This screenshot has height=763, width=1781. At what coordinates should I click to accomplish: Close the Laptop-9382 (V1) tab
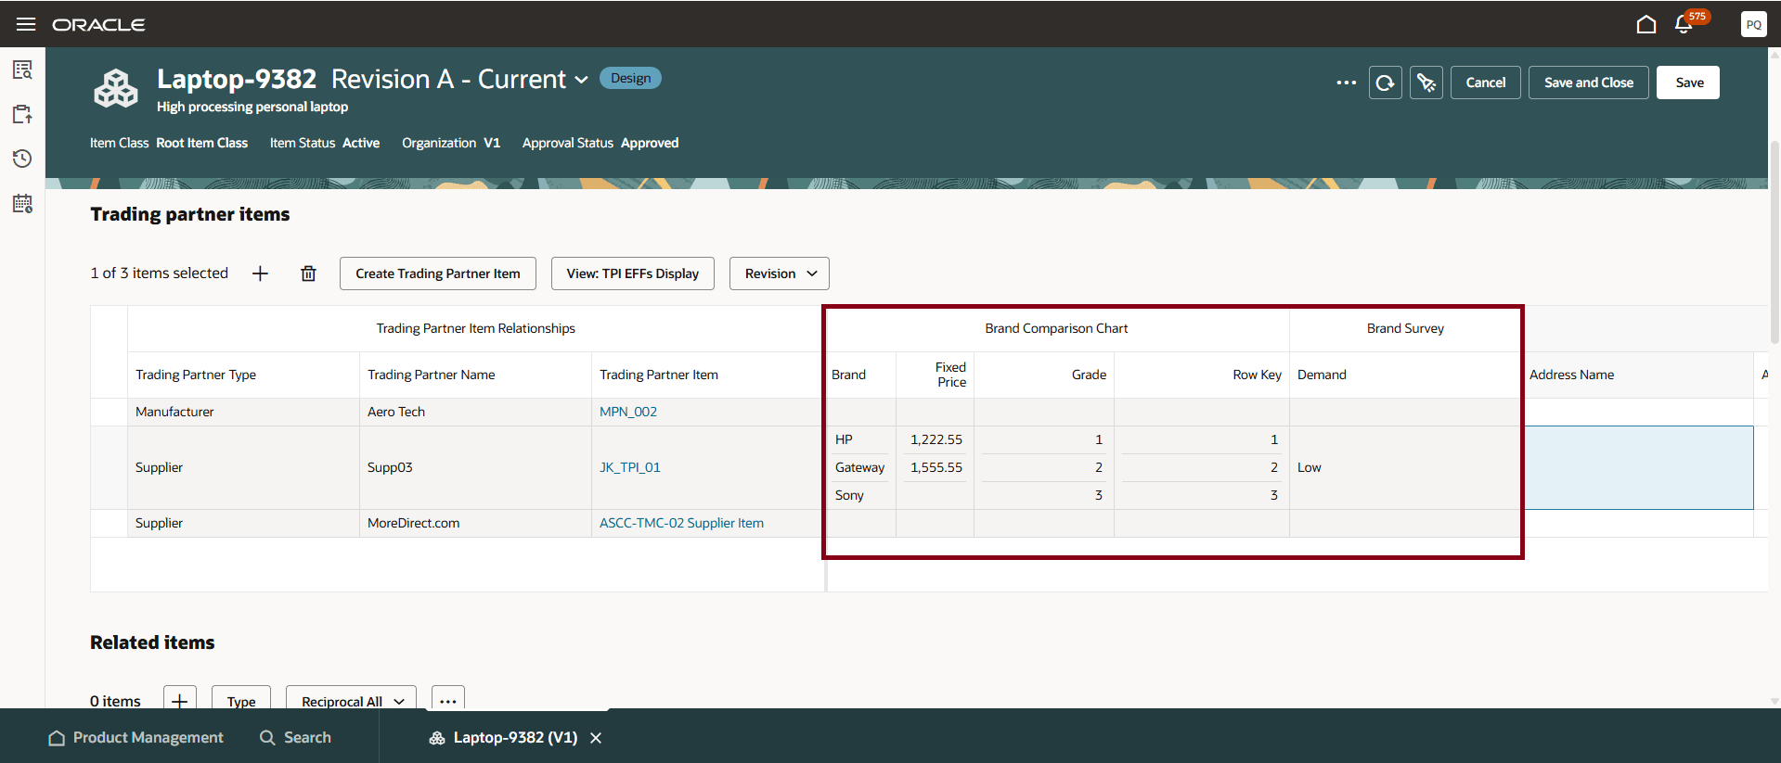(x=596, y=738)
